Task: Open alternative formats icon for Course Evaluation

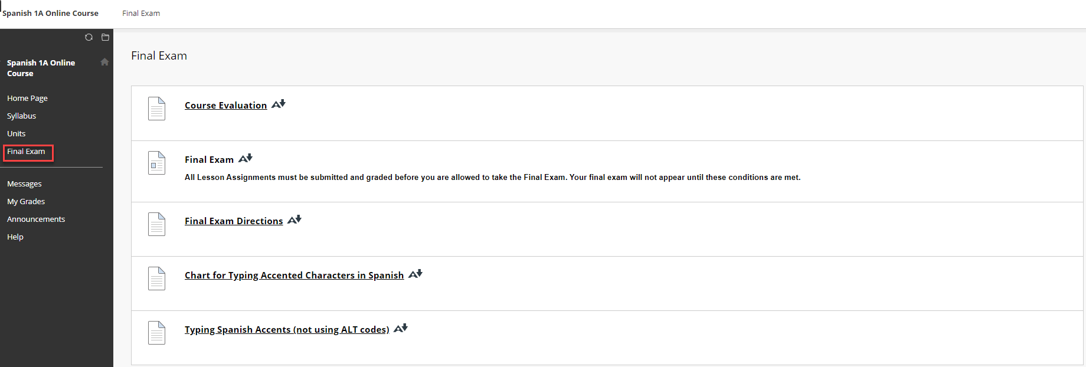Action: tap(279, 104)
